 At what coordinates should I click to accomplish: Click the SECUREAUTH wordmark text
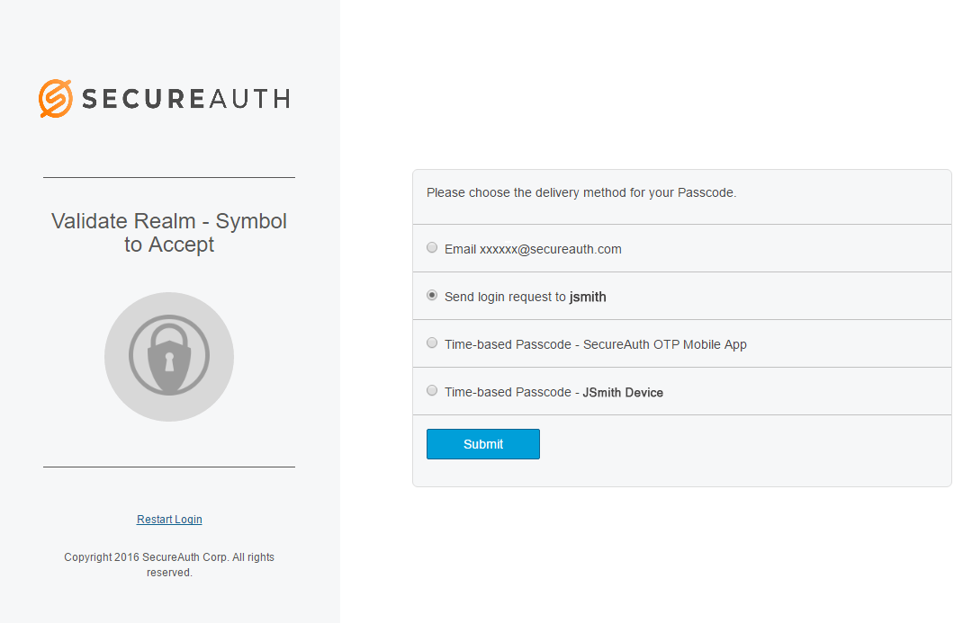pos(186,98)
